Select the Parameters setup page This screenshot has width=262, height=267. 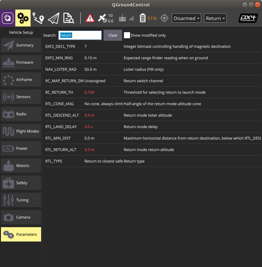click(21, 234)
